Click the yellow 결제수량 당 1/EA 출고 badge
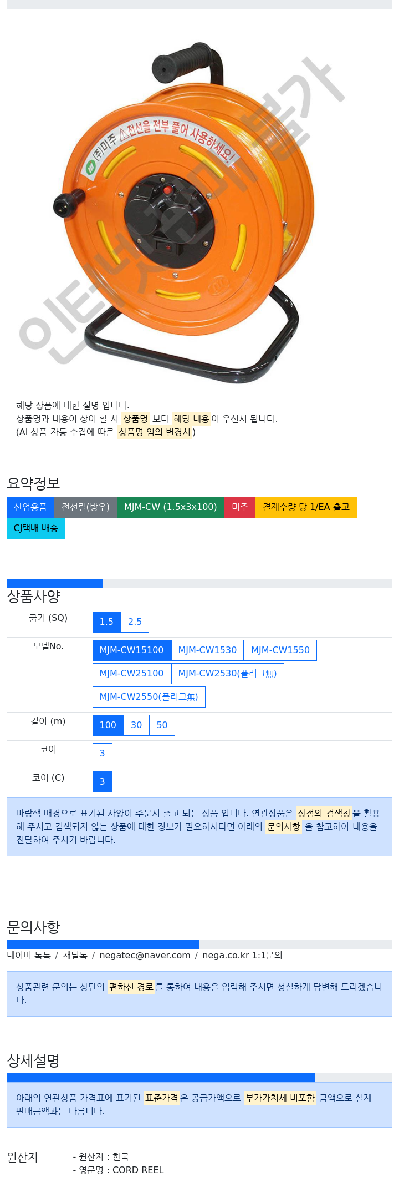 pyautogui.click(x=306, y=507)
